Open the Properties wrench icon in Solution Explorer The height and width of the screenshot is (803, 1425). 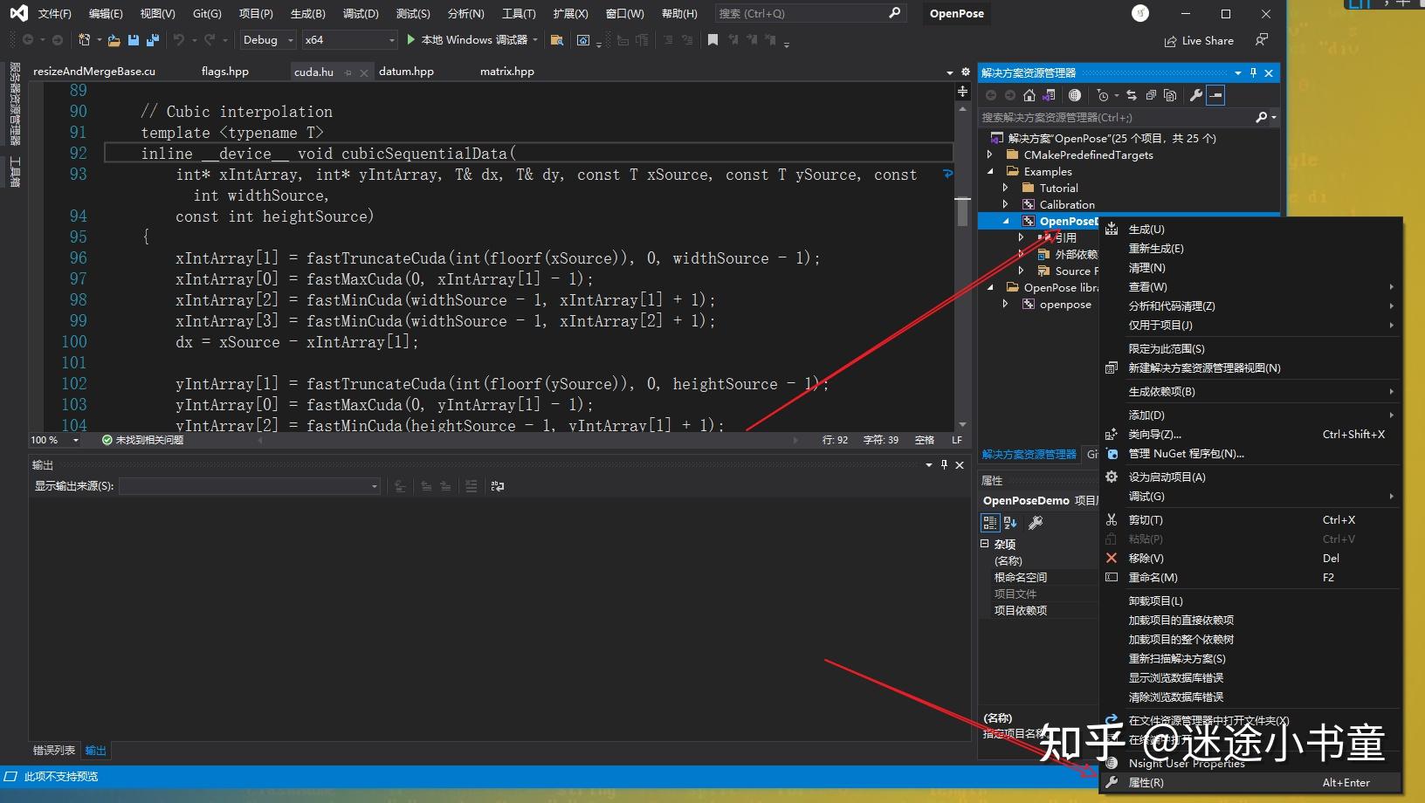point(1197,95)
